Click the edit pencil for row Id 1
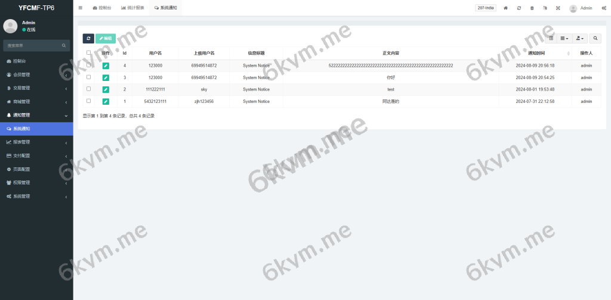This screenshot has width=611, height=300. (106, 102)
